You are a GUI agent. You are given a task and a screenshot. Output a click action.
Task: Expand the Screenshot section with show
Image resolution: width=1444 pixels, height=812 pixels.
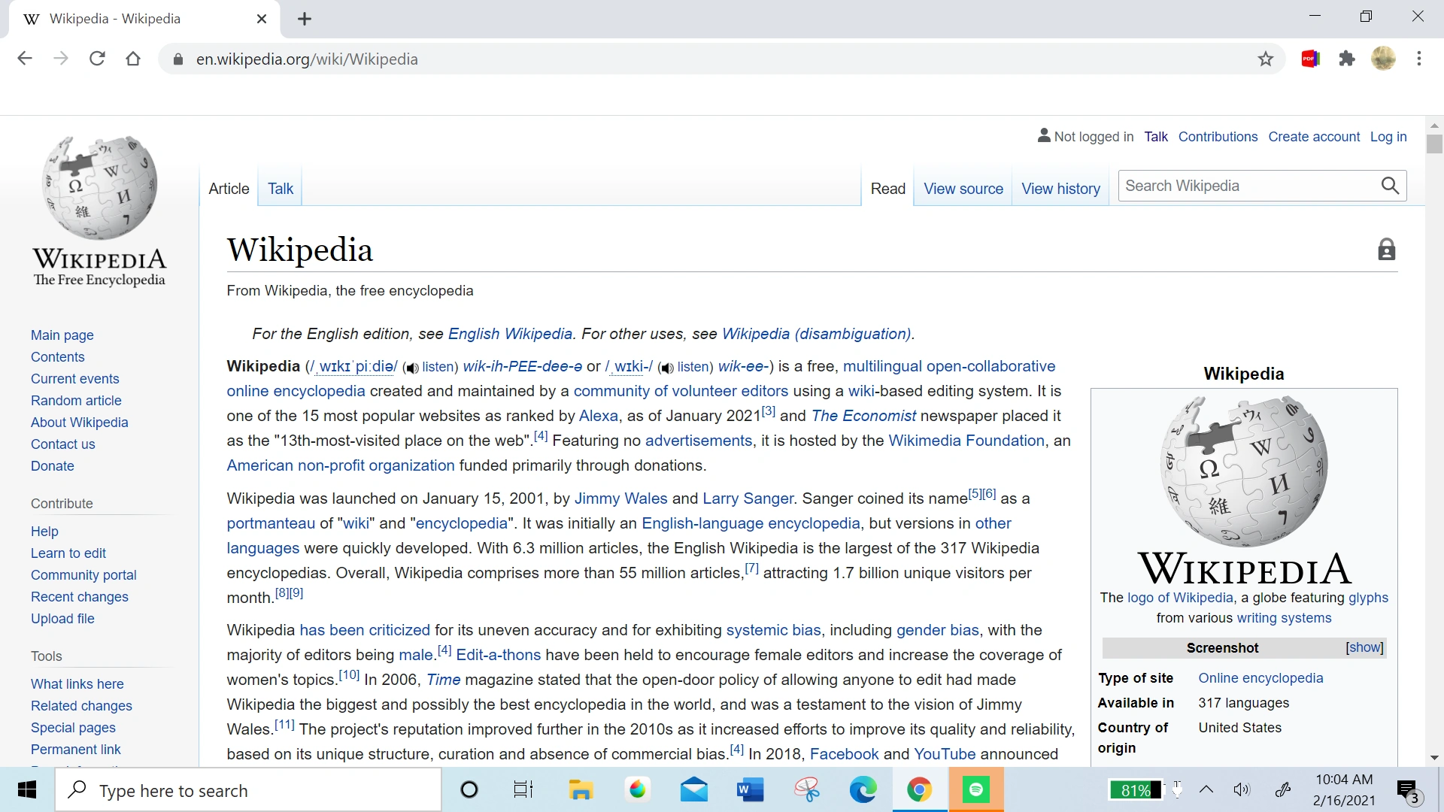tap(1364, 647)
